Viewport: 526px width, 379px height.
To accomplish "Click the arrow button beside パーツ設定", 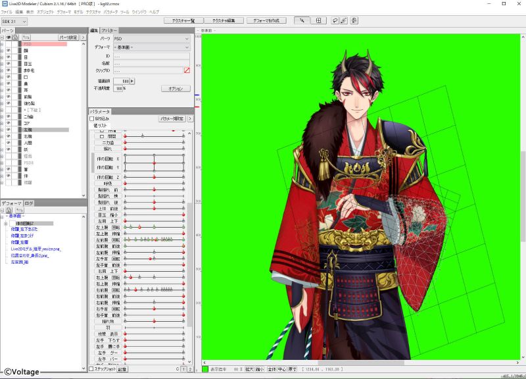I will (x=84, y=38).
